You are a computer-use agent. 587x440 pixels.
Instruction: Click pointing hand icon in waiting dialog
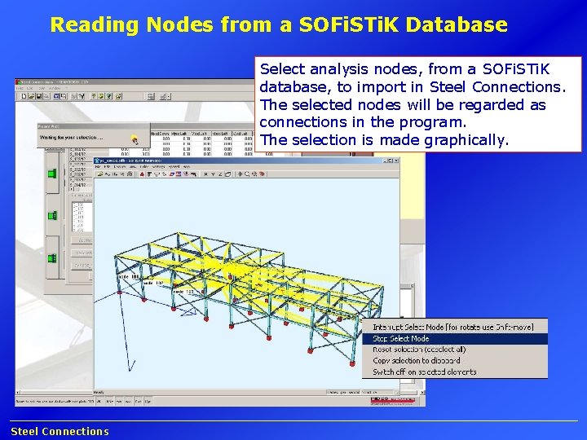tap(135, 140)
